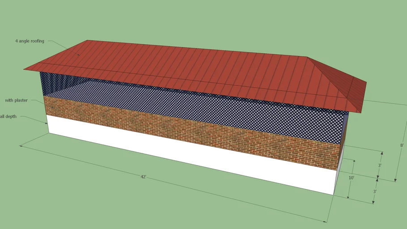
Task: Select the 42' length dimension label
Action: point(143,177)
